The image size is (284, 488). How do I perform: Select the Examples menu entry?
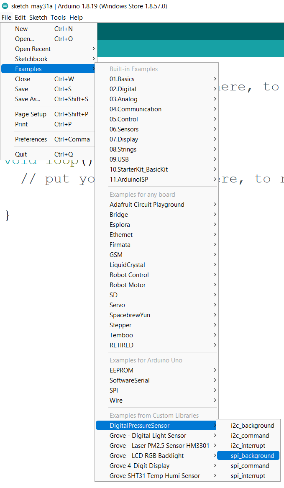[x=49, y=69]
